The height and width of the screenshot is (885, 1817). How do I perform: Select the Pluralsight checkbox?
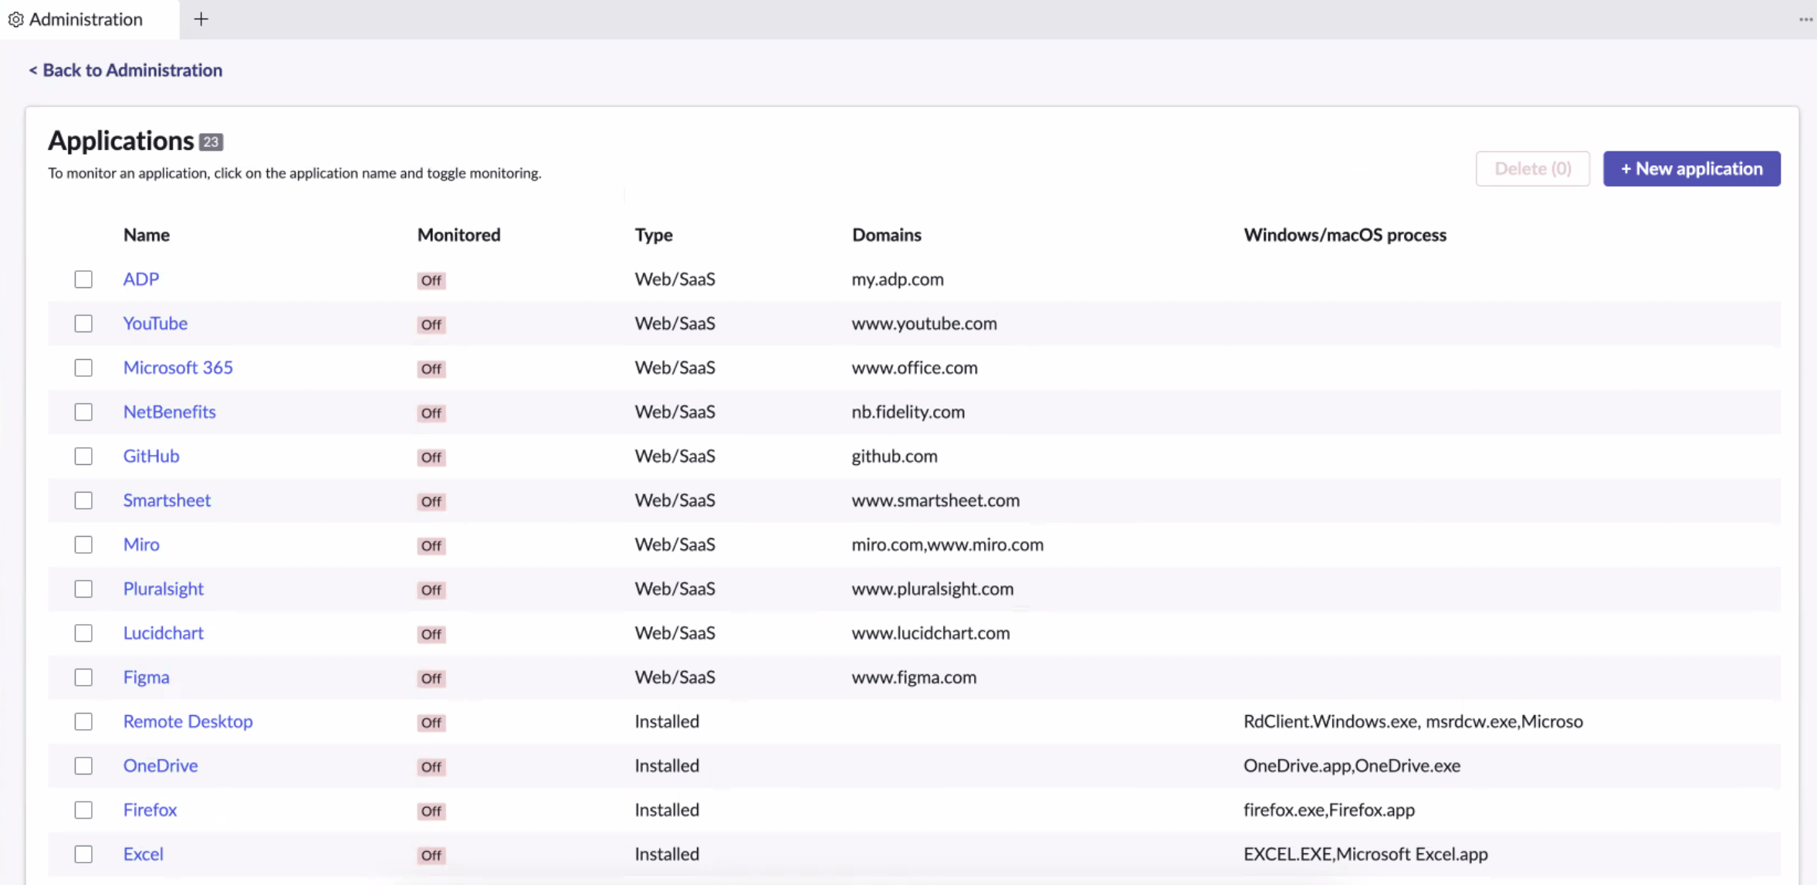pos(83,588)
